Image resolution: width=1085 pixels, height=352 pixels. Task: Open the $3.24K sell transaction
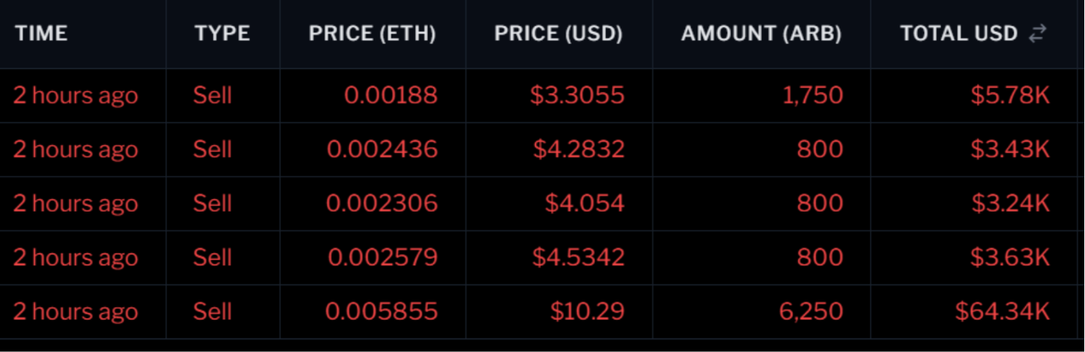point(542,204)
